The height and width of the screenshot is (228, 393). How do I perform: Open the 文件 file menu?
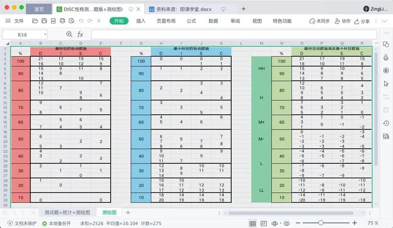point(19,21)
